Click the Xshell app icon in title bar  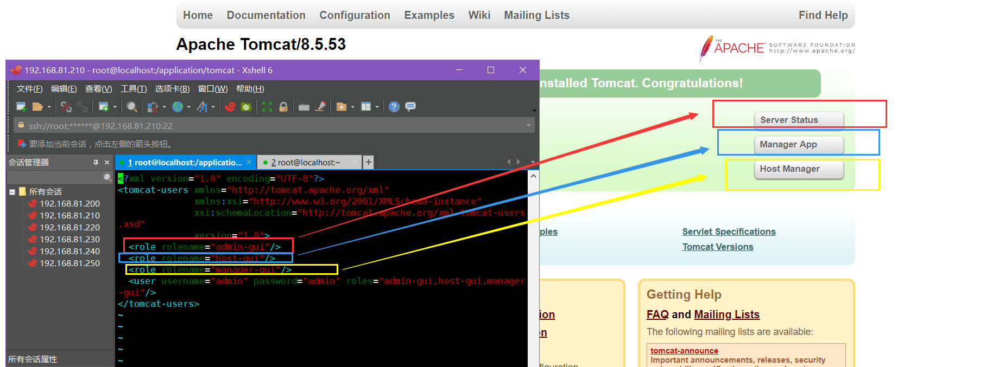pyautogui.click(x=16, y=70)
